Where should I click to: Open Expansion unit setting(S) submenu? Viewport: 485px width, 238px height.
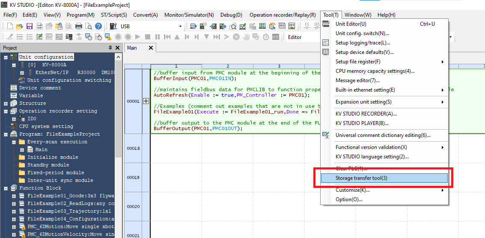[363, 102]
